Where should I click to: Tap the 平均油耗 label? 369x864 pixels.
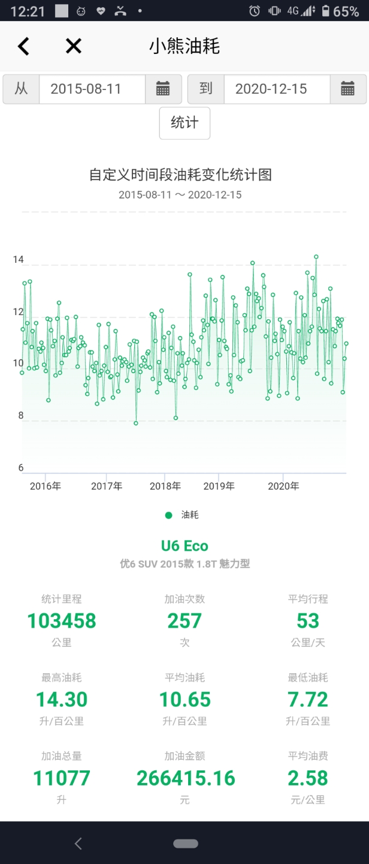pos(184,677)
